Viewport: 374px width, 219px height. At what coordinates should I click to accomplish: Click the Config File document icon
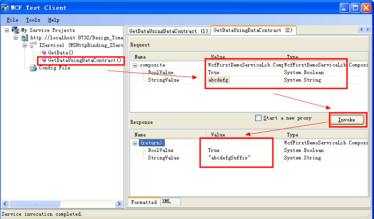33,68
